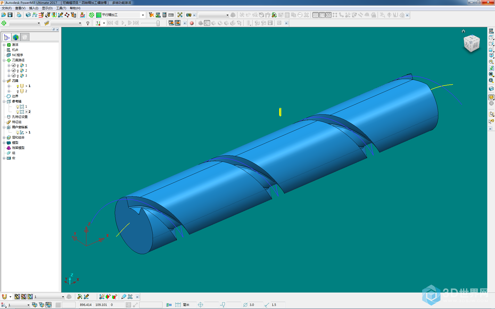Select the 孔特征设置 tree item
The image size is (495, 309).
(x=20, y=117)
